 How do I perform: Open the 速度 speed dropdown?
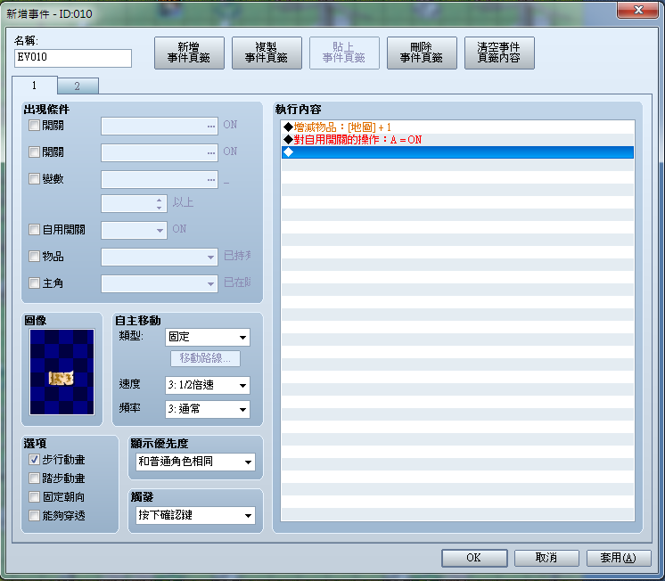pos(208,385)
